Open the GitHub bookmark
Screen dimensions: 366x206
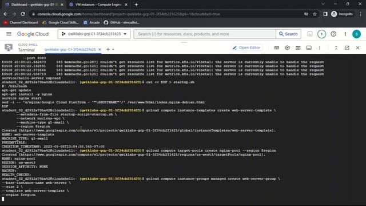click(122, 22)
